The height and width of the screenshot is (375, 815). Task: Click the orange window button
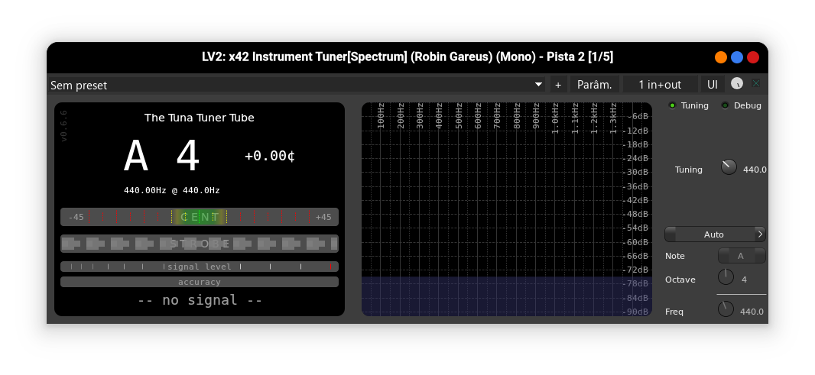pos(720,57)
